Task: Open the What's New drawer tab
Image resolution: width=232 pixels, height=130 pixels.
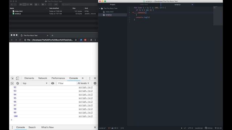Action: tap(47, 127)
